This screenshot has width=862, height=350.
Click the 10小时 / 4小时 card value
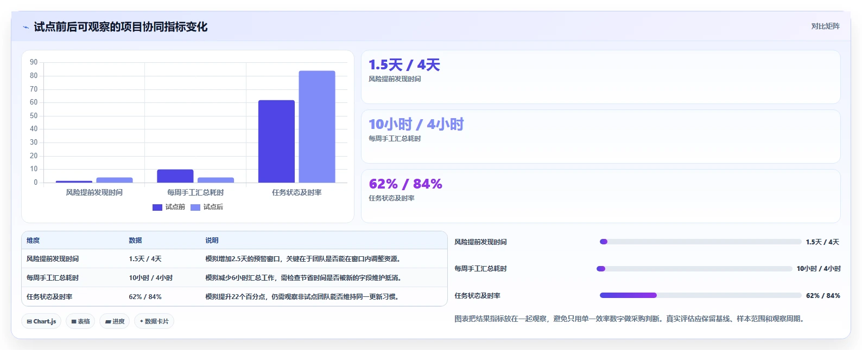[x=416, y=125]
